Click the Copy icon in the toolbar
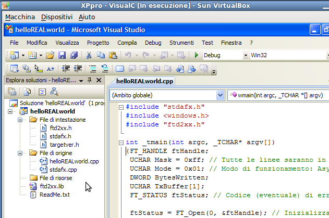The image size is (329, 218). pyautogui.click(x=101, y=55)
